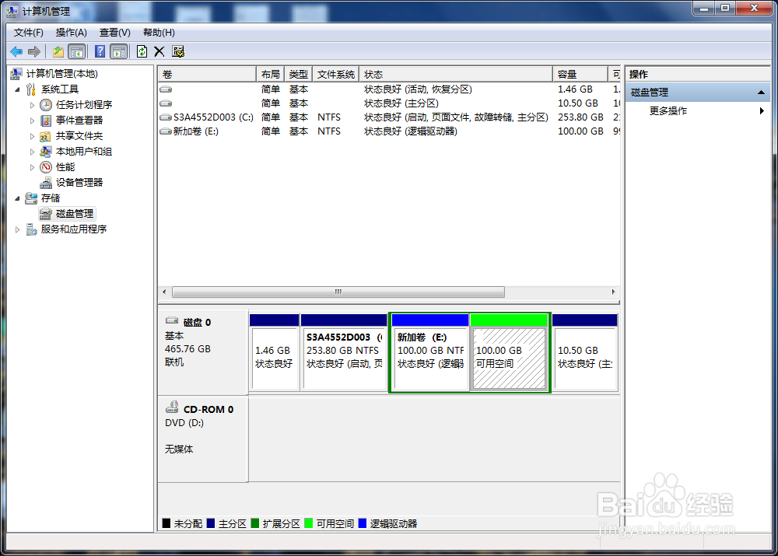Open the Help question mark icon
The width and height of the screenshot is (778, 556).
point(100,51)
